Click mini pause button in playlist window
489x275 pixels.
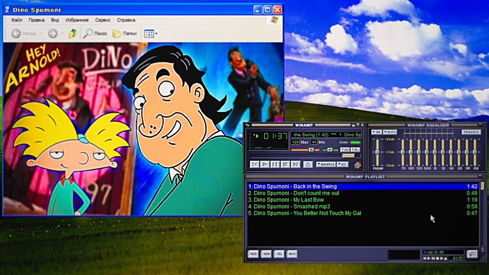[x=433, y=259]
